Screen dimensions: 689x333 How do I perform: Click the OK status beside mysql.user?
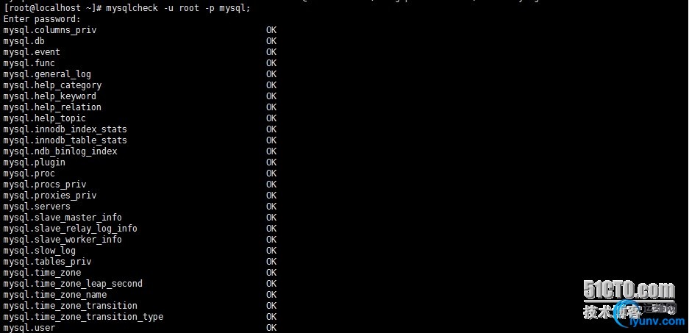pyautogui.click(x=271, y=328)
